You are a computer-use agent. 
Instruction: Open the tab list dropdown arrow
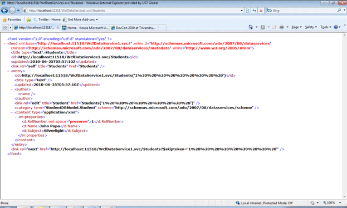point(10,28)
